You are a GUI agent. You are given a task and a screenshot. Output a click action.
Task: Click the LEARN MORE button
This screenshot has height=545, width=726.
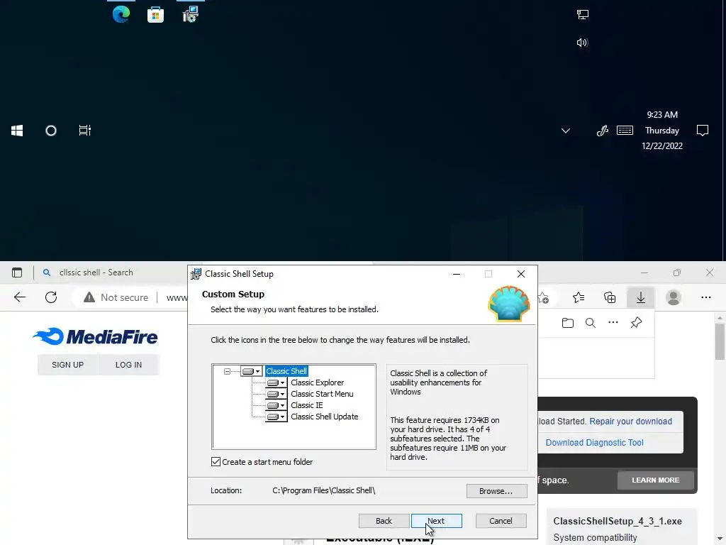click(655, 480)
